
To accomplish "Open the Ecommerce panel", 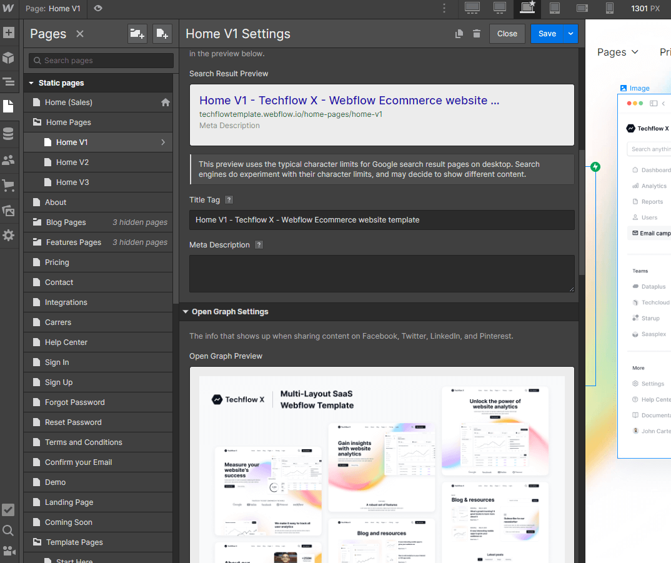I will pos(9,185).
